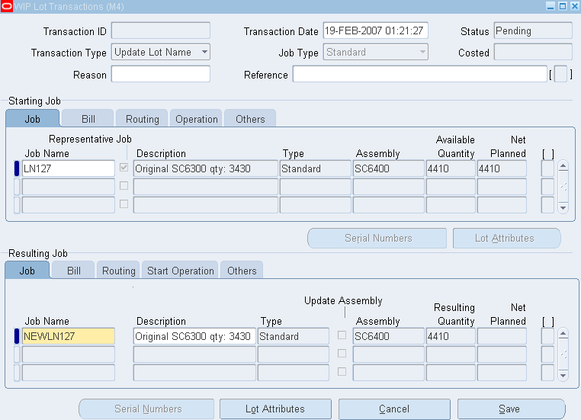The height and width of the screenshot is (420, 581).
Task: Click the bottom Serial Numbers button
Action: coord(146,409)
